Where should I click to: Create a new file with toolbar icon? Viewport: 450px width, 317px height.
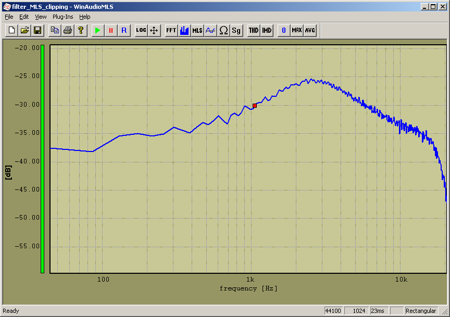pyautogui.click(x=12, y=30)
